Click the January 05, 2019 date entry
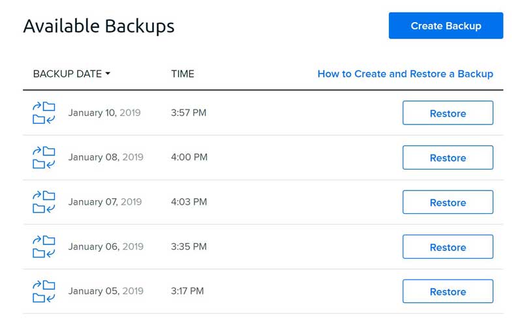Screen dimensions: 522x326 tap(106, 291)
